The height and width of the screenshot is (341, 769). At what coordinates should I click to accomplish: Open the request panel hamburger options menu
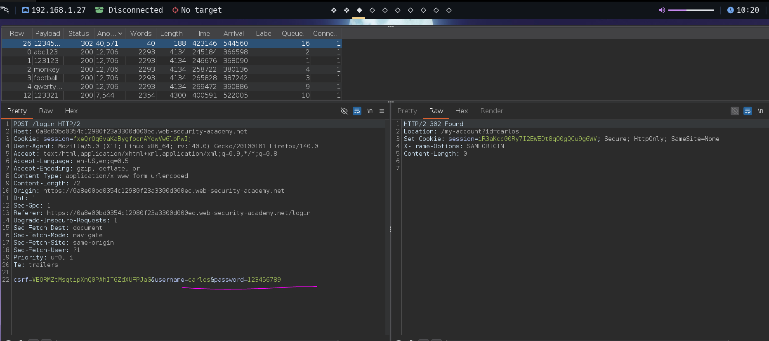point(382,111)
